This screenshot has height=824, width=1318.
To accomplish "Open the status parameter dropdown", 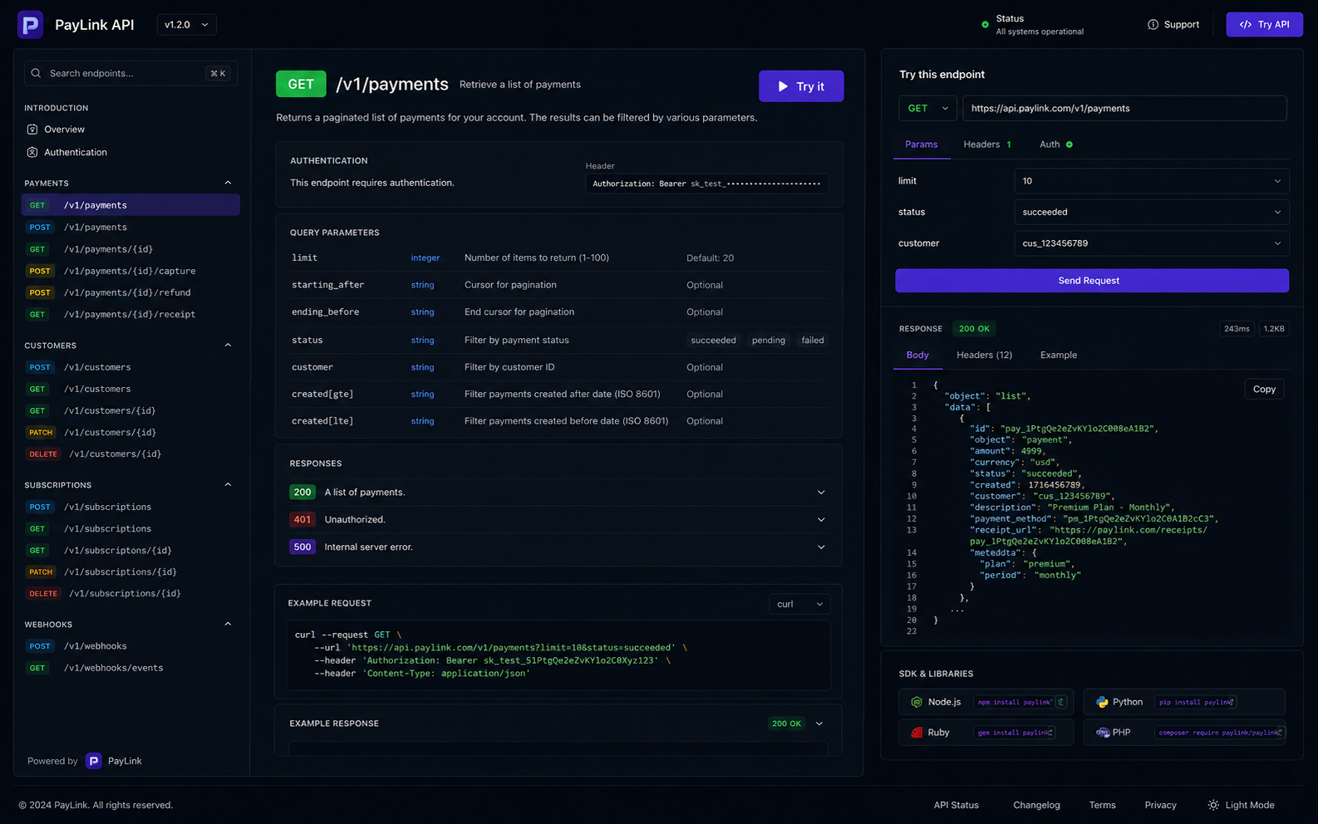I will coord(1151,213).
